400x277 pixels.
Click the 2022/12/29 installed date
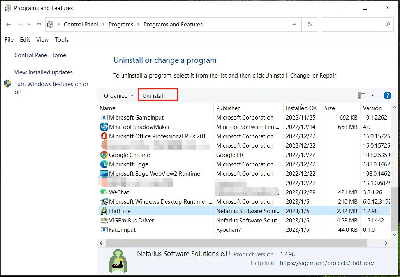[x=301, y=192]
